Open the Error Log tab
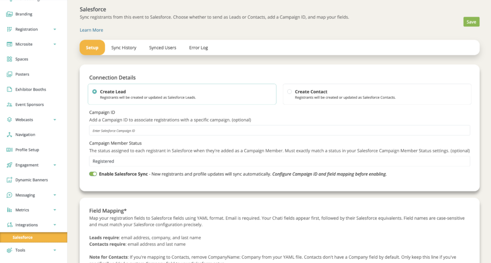 pos(199,48)
